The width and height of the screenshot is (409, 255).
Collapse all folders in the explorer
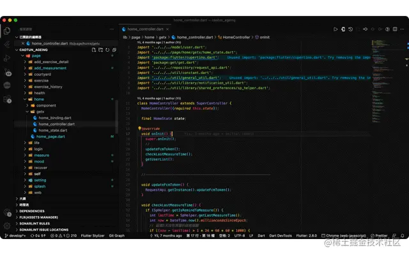click(x=114, y=50)
